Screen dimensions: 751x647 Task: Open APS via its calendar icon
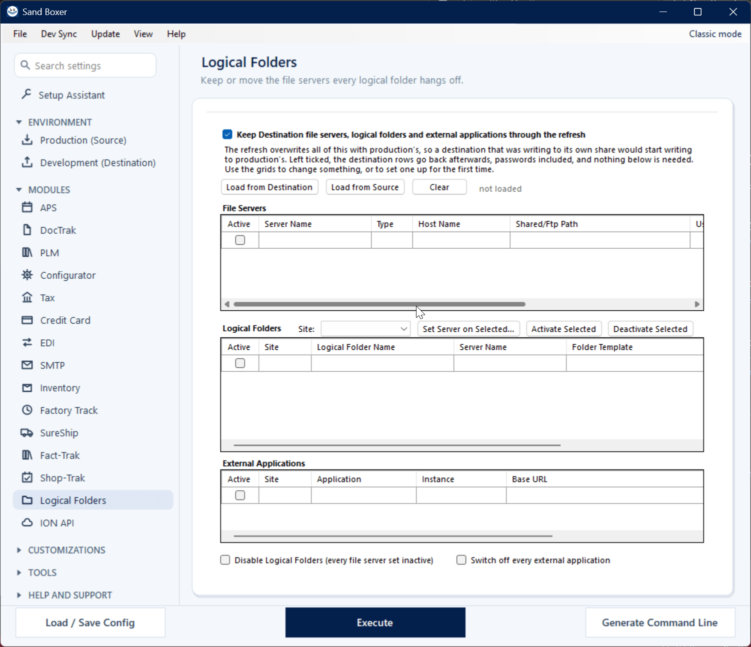tap(27, 207)
